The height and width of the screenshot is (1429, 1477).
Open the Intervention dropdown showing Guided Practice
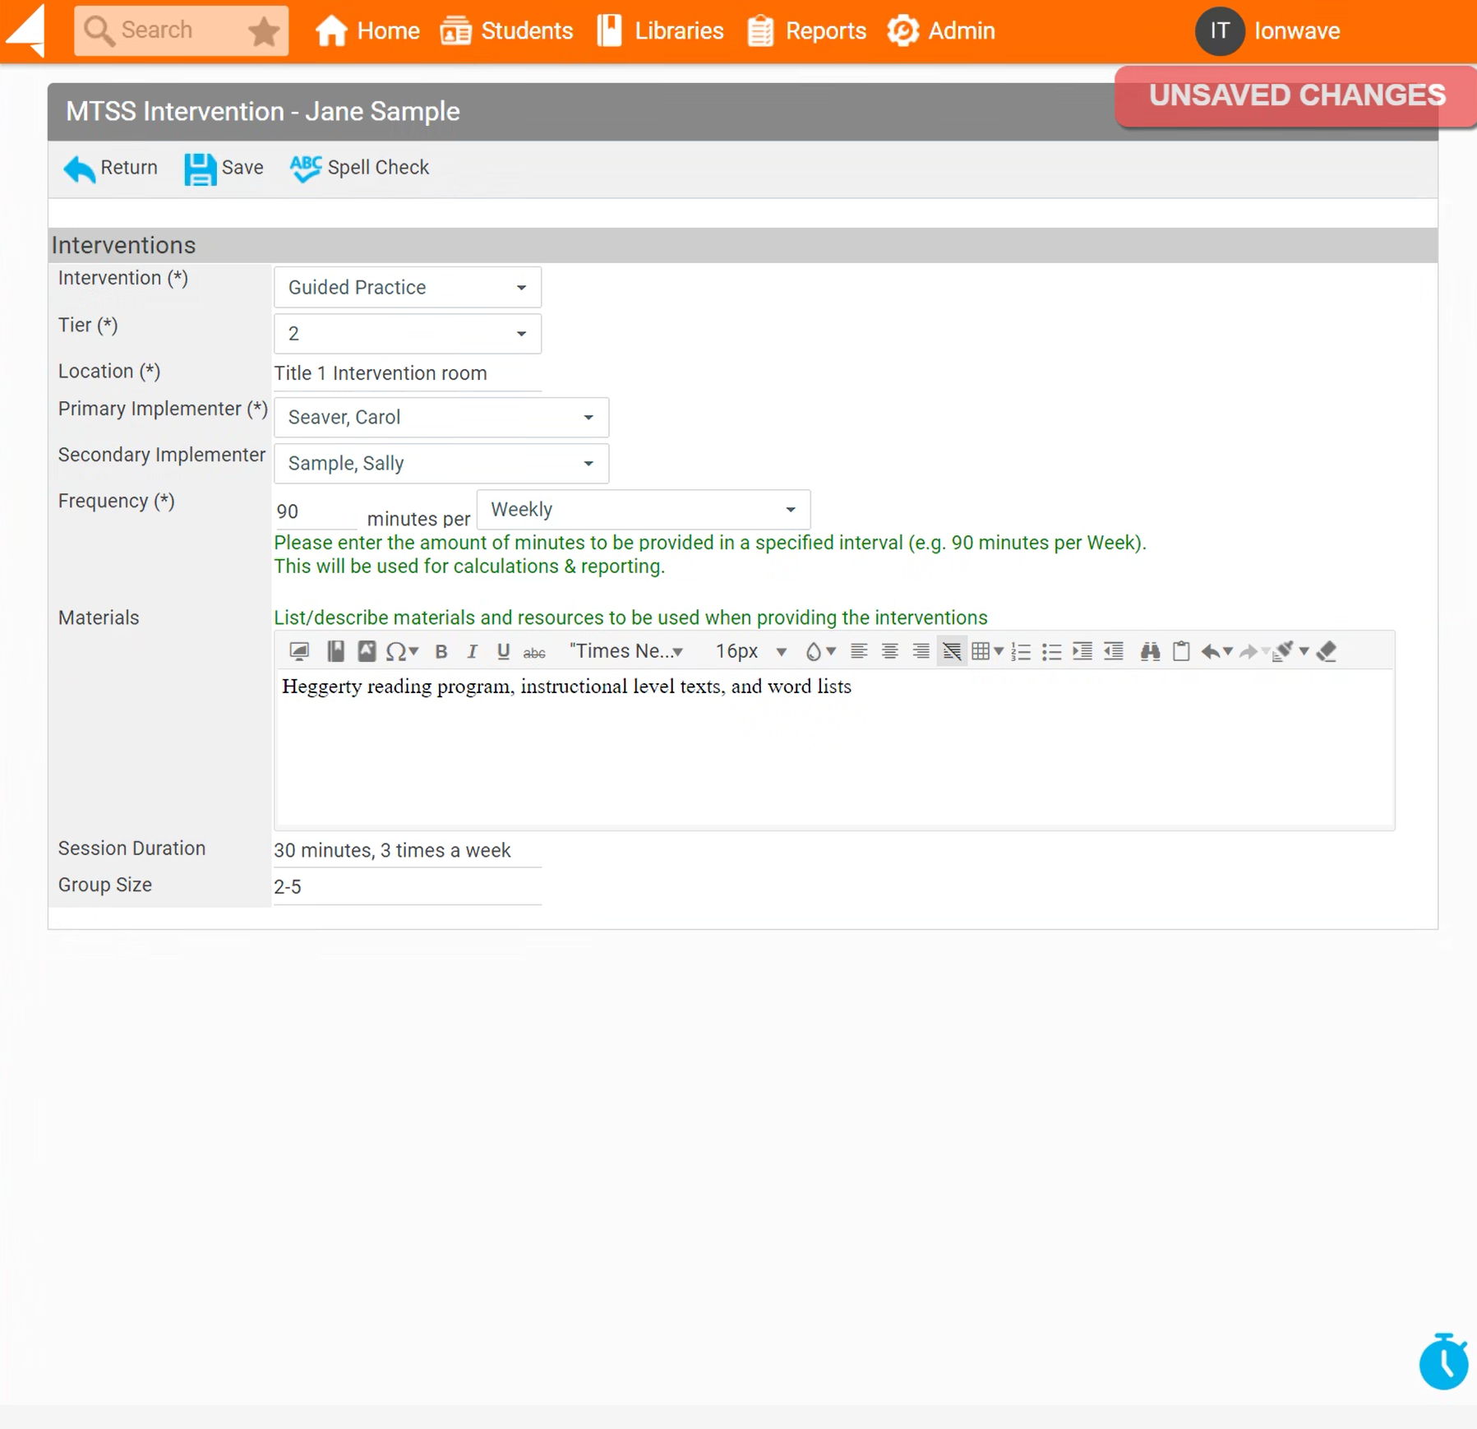(x=407, y=288)
